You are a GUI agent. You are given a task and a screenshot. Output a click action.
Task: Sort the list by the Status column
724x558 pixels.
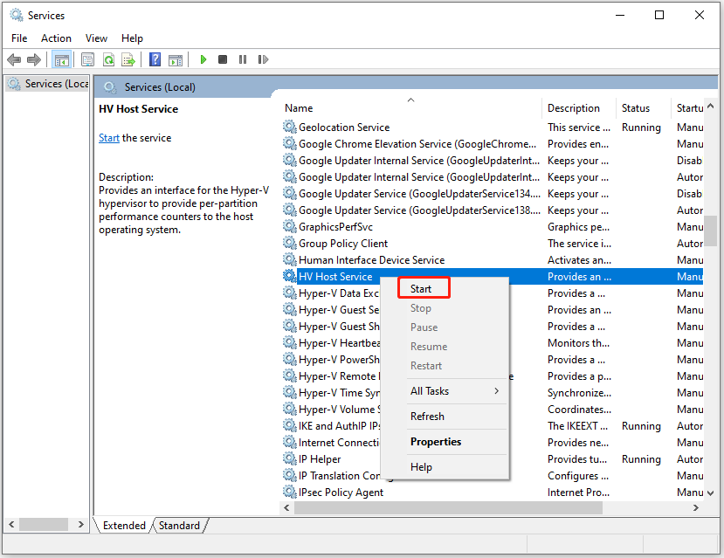click(636, 108)
